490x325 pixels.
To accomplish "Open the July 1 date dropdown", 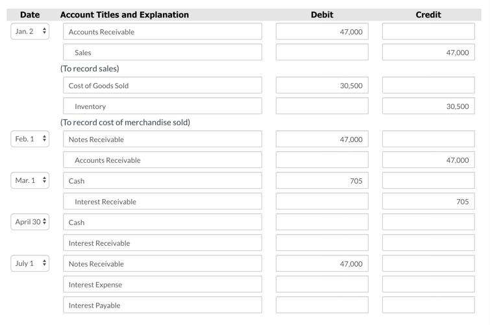I will [30, 263].
